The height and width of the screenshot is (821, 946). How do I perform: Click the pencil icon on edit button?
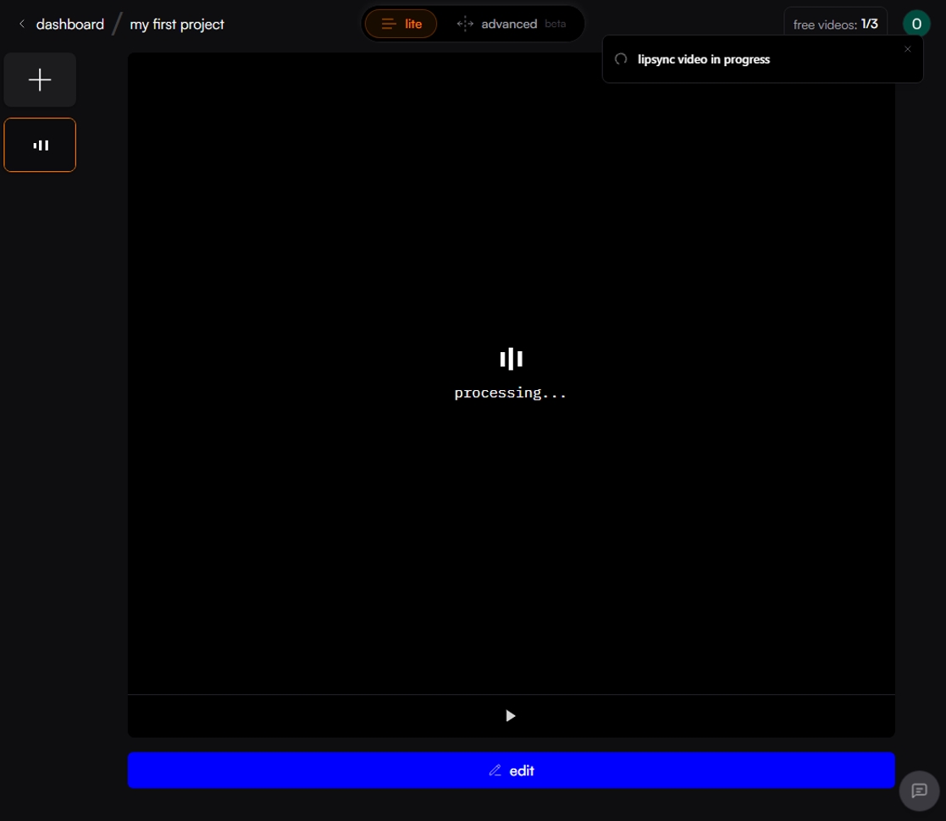(495, 770)
